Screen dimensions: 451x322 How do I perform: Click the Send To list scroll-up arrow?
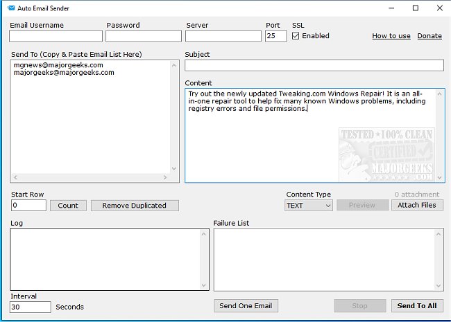pyautogui.click(x=173, y=65)
